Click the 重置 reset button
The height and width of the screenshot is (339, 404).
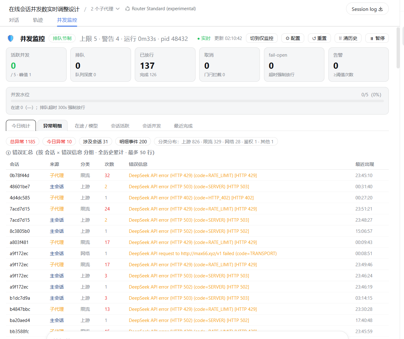point(319,38)
